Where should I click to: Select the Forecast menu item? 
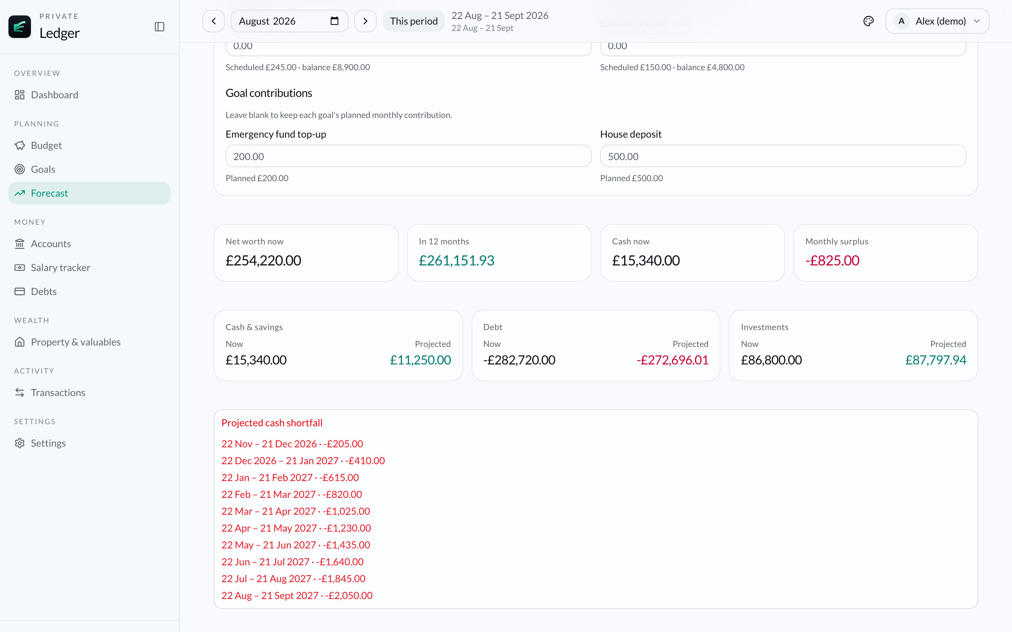click(x=90, y=193)
